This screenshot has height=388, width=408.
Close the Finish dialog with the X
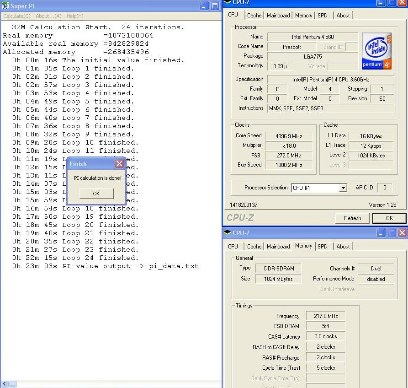(119, 164)
